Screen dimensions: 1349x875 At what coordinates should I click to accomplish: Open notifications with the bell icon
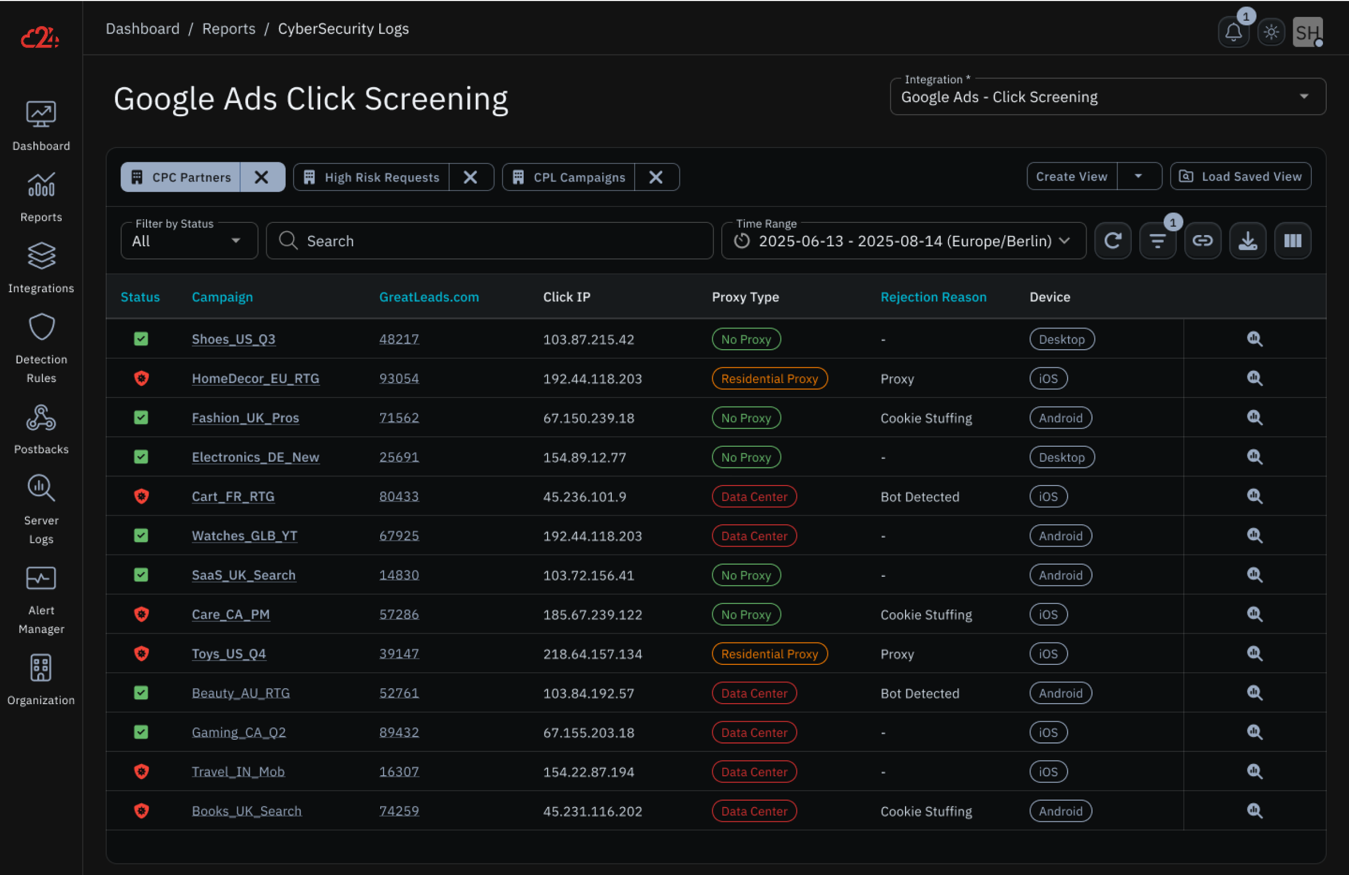tap(1233, 32)
